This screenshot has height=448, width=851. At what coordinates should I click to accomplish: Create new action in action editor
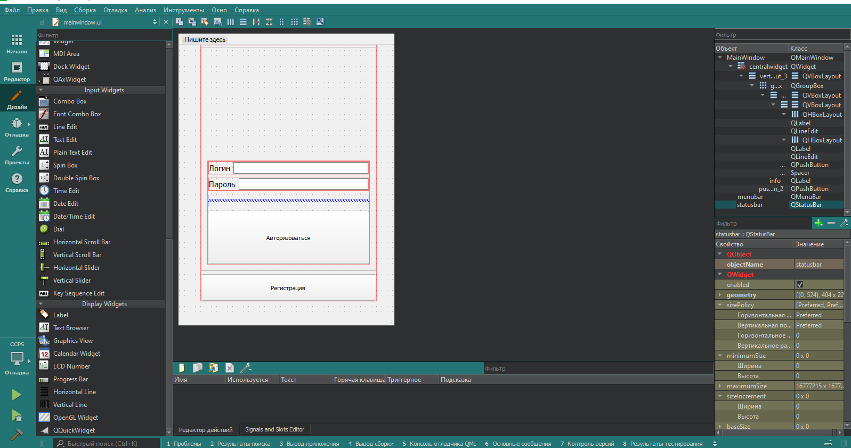[182, 368]
